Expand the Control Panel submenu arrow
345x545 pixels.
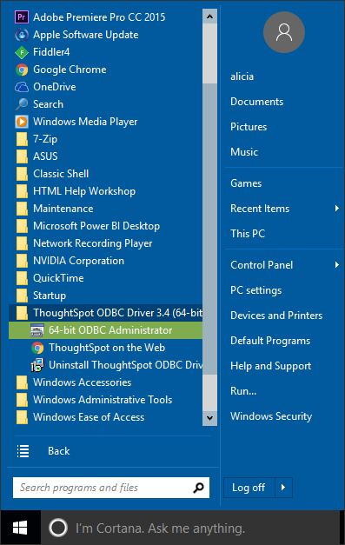click(x=336, y=265)
